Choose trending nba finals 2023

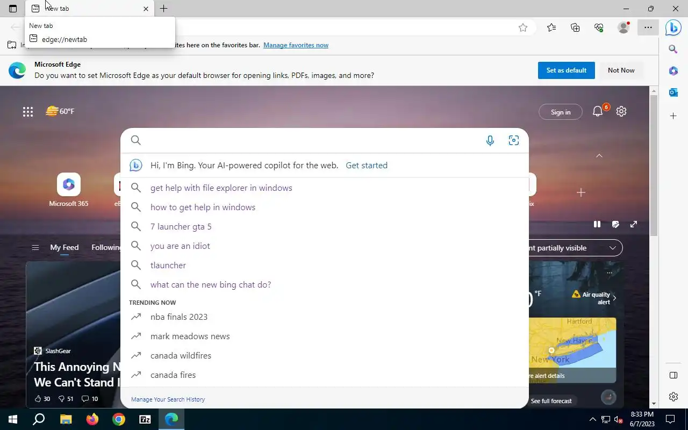(325, 317)
